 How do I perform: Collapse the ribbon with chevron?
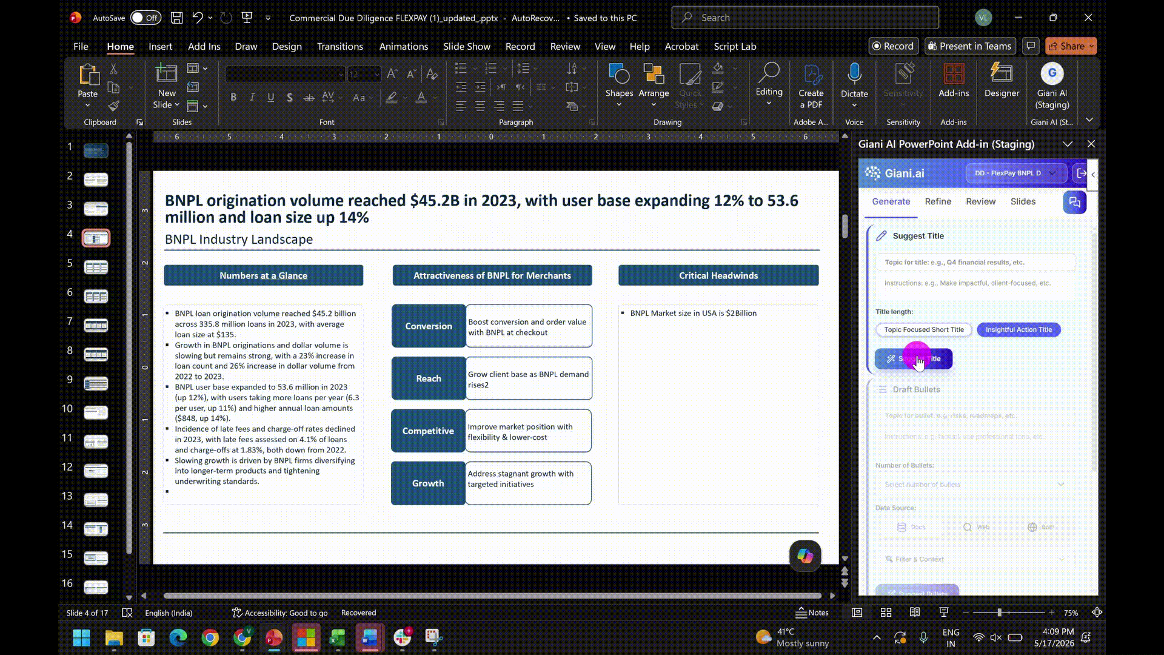click(x=1089, y=120)
